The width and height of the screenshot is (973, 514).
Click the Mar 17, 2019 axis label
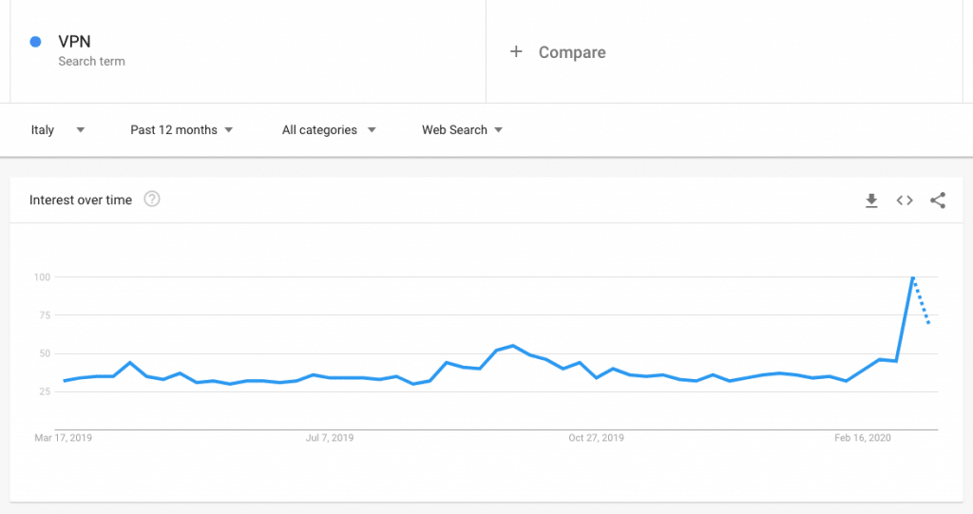click(x=64, y=438)
